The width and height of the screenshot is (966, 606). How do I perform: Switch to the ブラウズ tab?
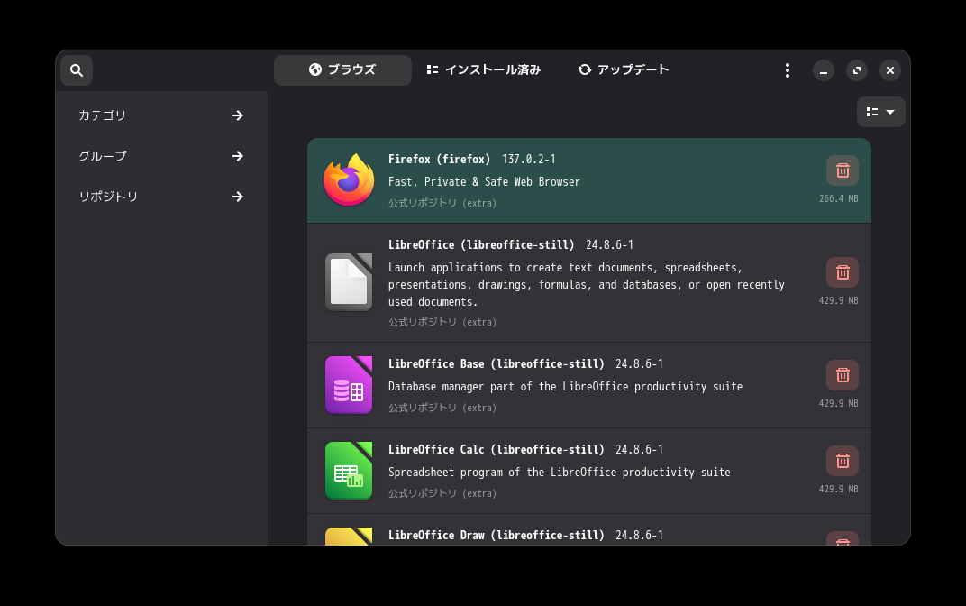[342, 69]
